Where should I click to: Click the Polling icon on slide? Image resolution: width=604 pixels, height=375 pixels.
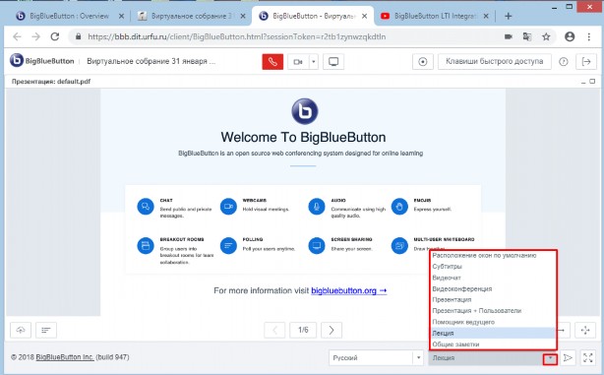[228, 245]
